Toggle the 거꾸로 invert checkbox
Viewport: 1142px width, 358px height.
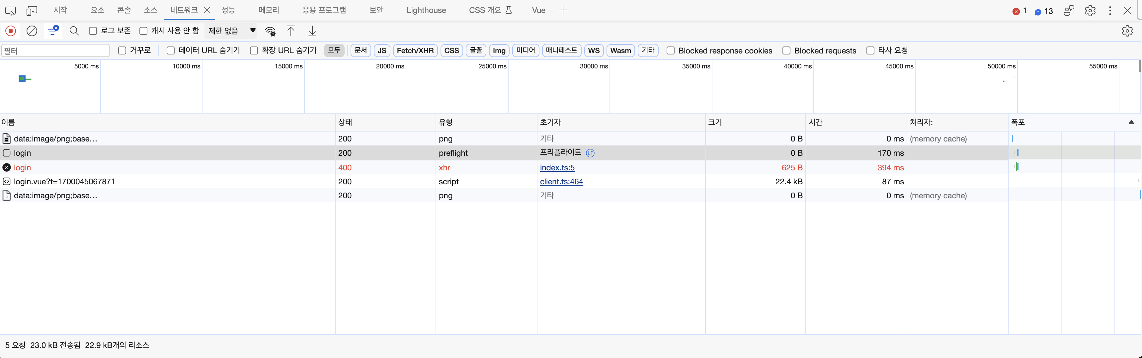tap(122, 50)
